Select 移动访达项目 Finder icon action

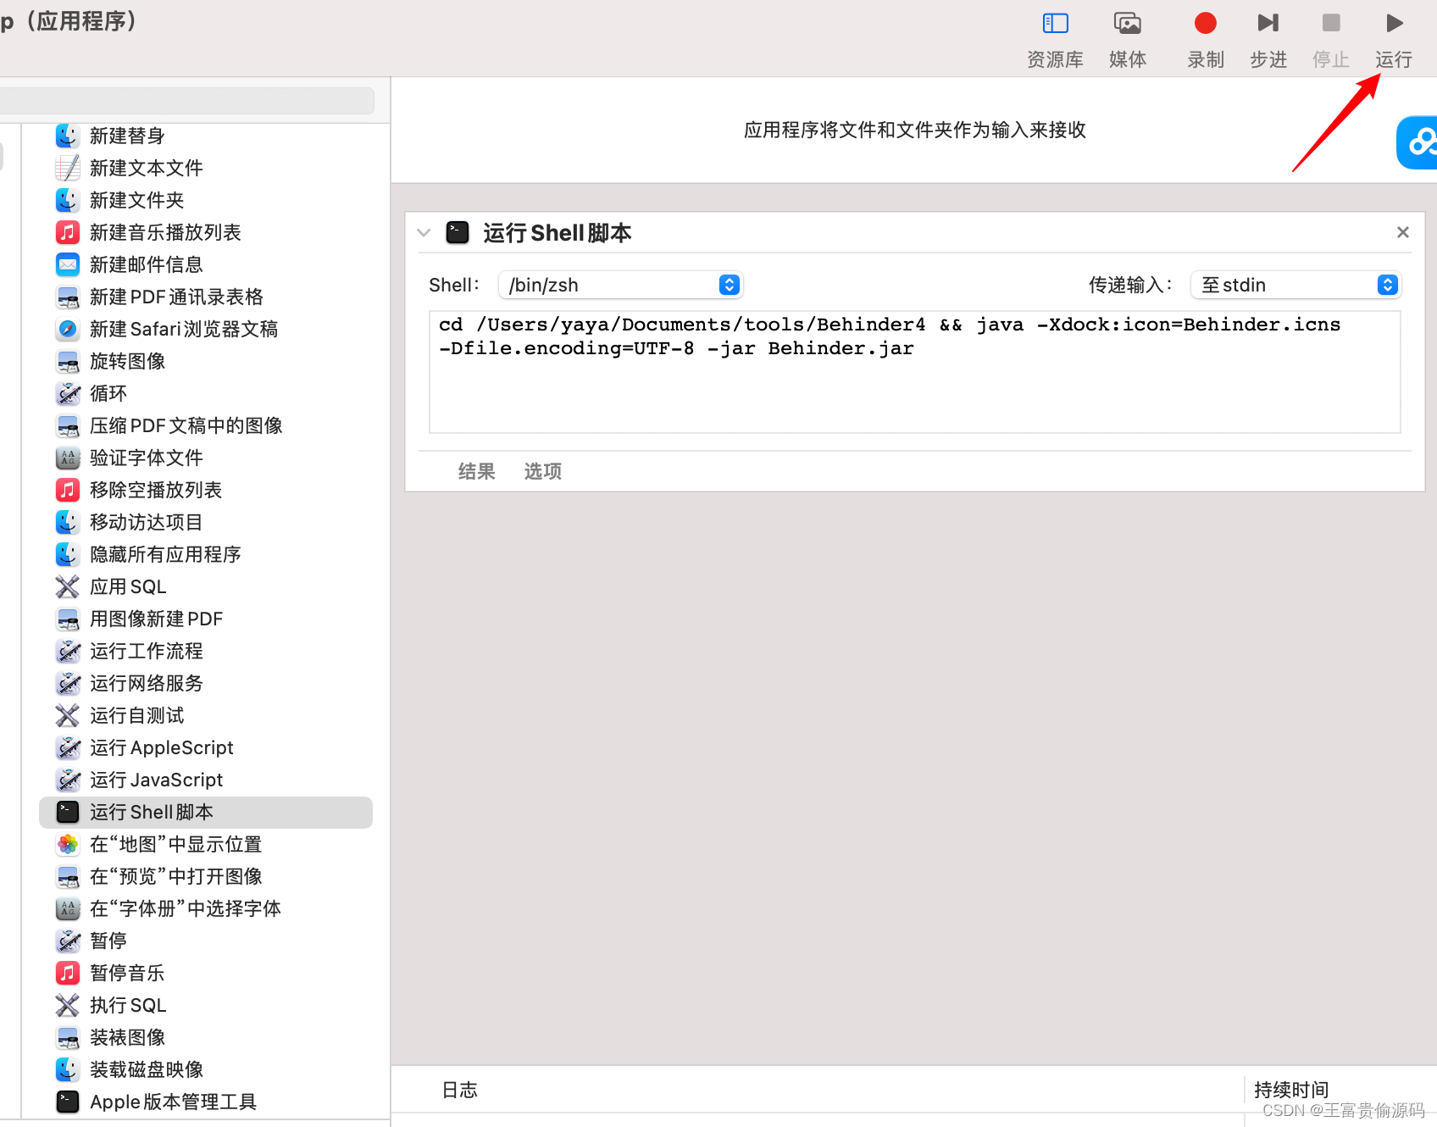68,522
